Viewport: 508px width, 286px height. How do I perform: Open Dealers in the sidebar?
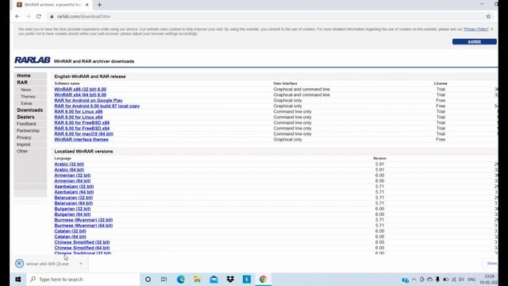pyautogui.click(x=25, y=117)
